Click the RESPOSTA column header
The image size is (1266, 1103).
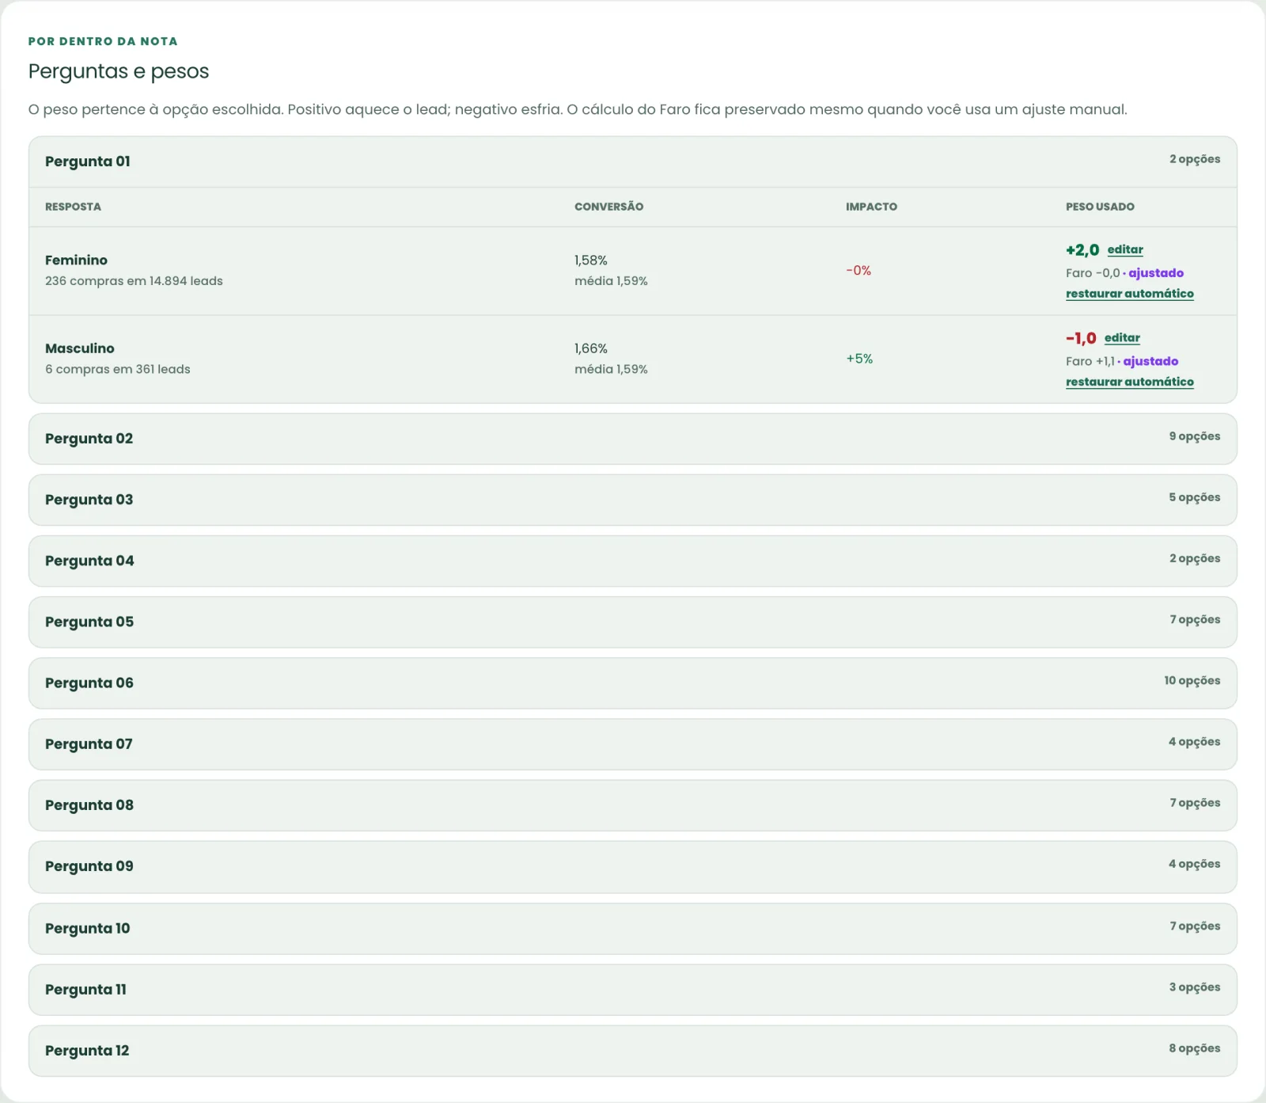coord(73,207)
